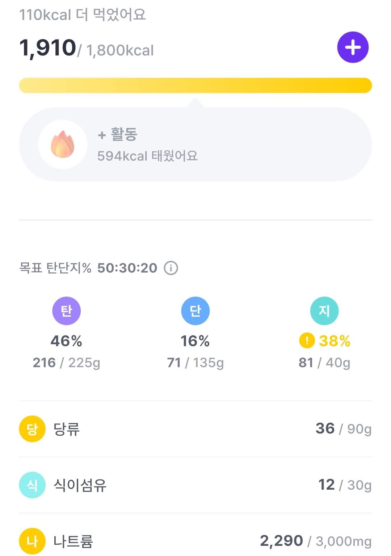The height and width of the screenshot is (556, 391).
Task: Select the blue 단 protein icon
Action: (195, 311)
